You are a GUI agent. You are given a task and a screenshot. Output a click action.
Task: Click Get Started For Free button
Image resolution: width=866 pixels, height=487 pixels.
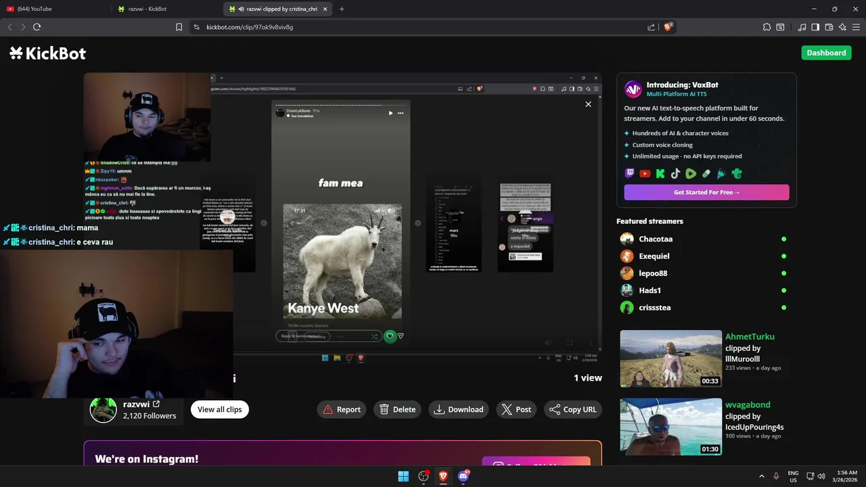[x=706, y=192]
